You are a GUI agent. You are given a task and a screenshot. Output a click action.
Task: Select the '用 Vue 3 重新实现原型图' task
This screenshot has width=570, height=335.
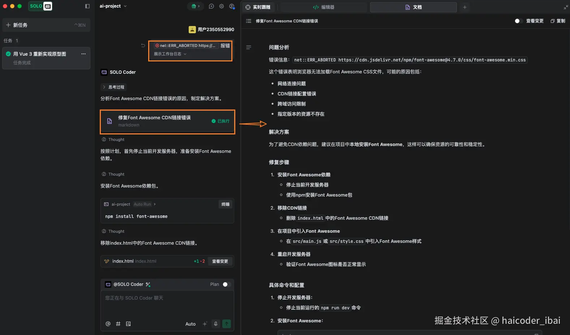46,58
